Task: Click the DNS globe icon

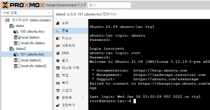Action: [x=58, y=53]
